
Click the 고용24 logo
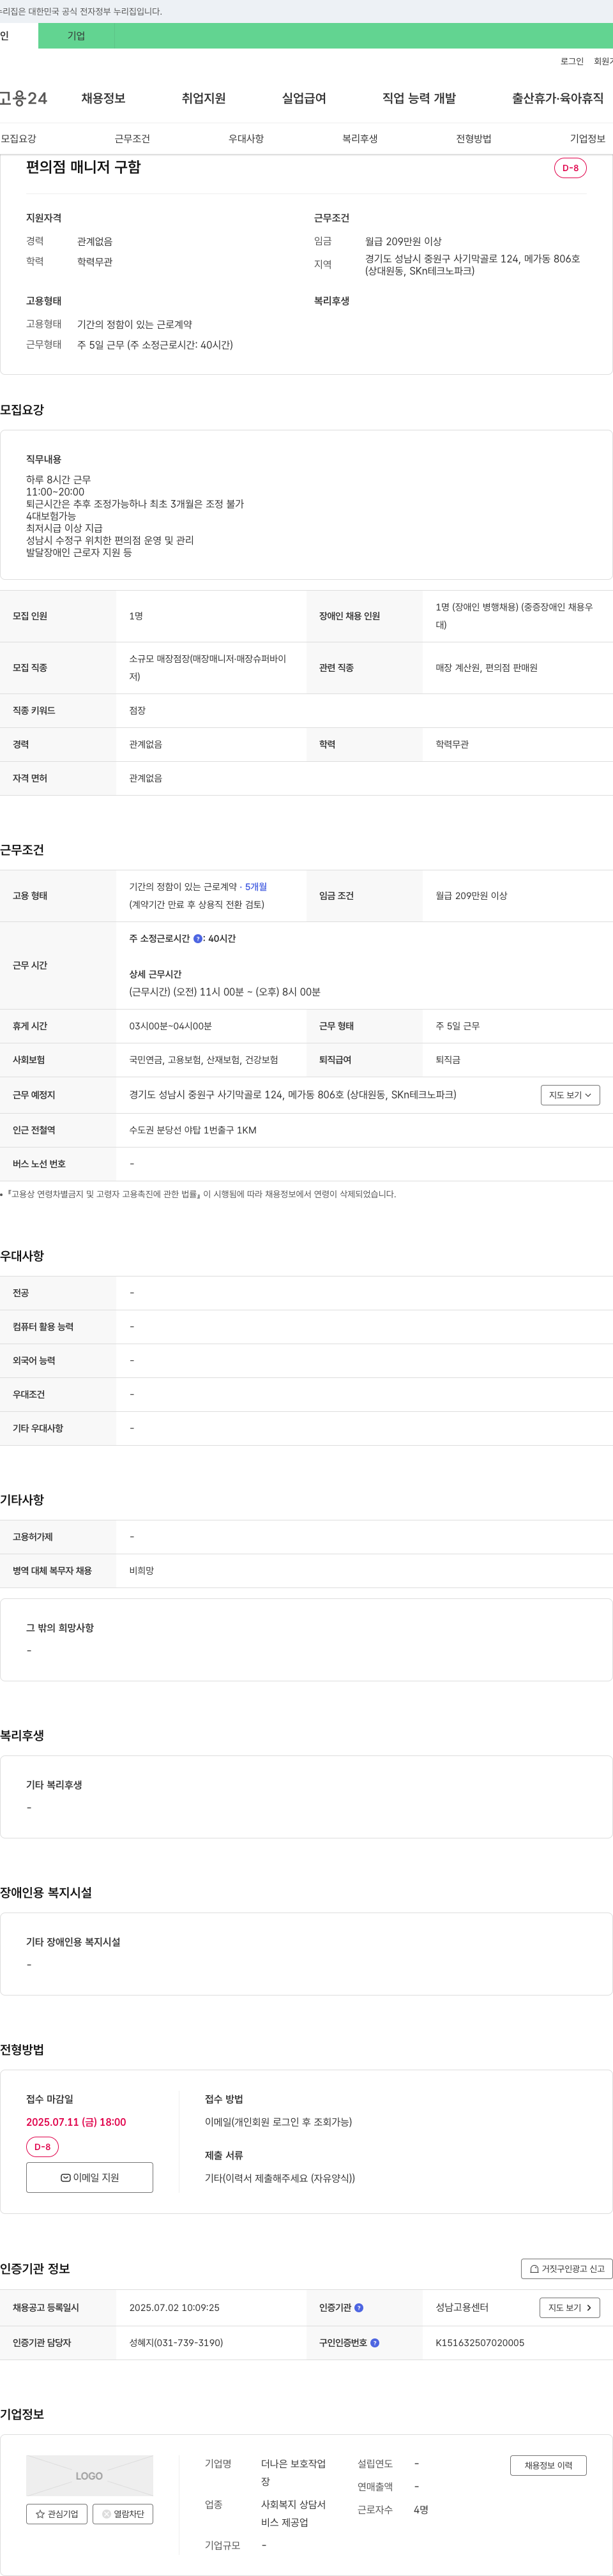pos(23,98)
